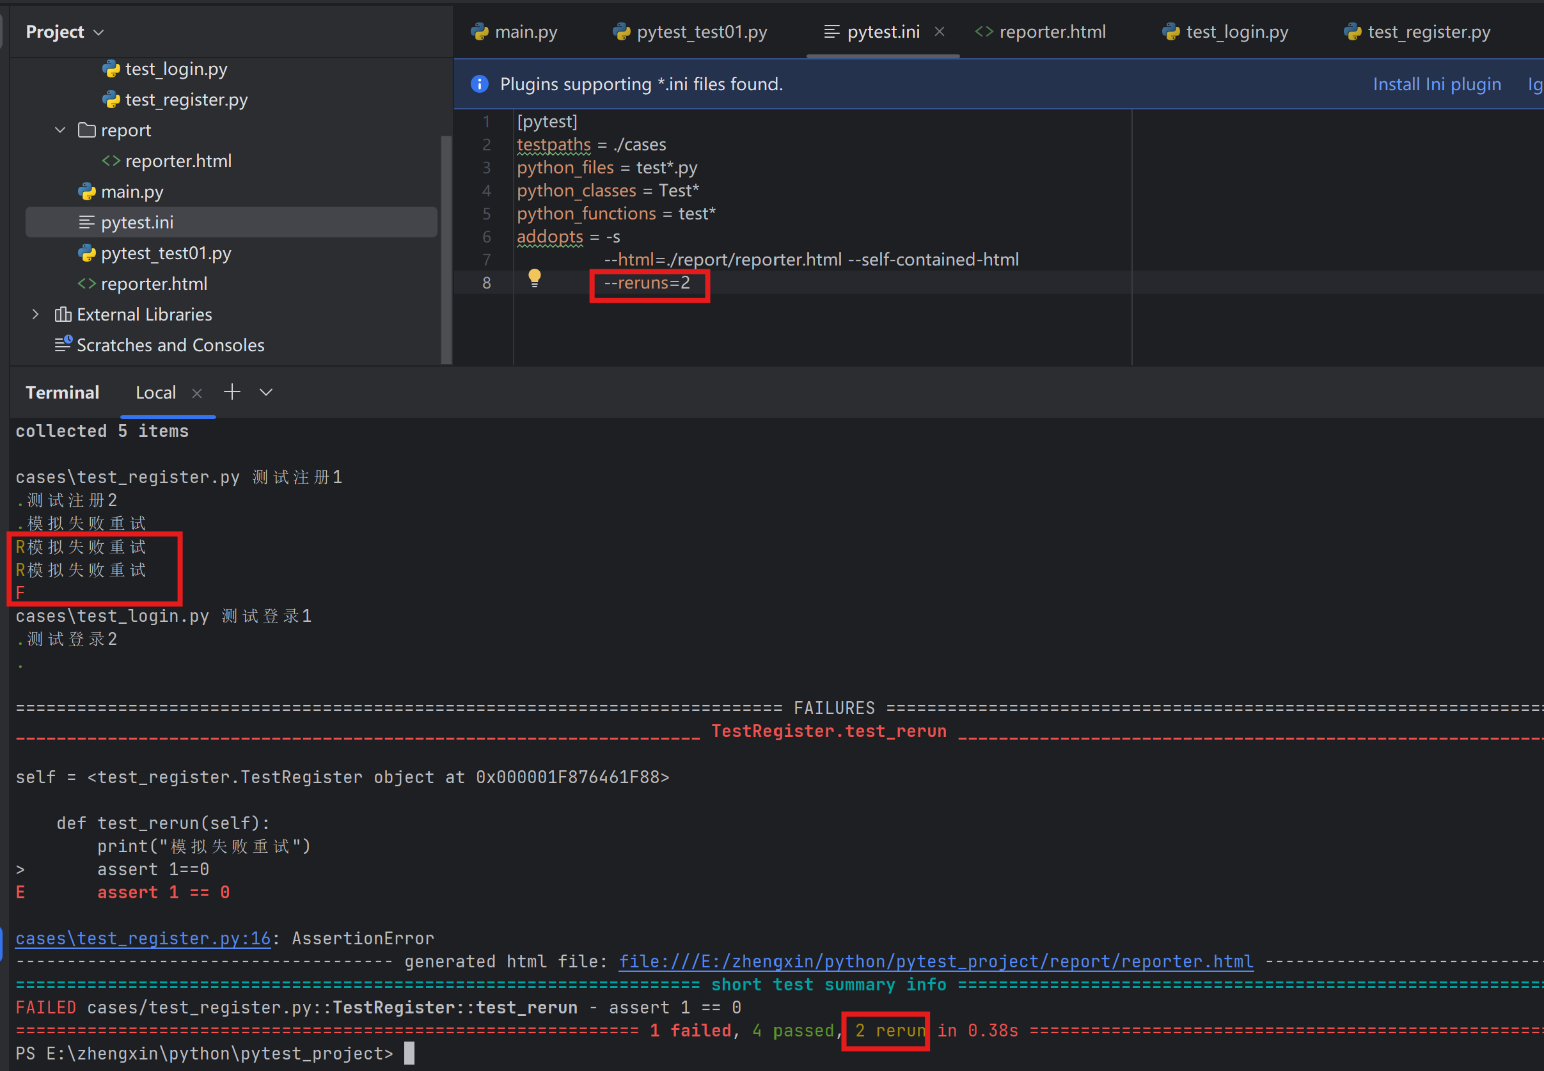Close the Local terminal tab
The width and height of the screenshot is (1544, 1071).
[x=196, y=394]
